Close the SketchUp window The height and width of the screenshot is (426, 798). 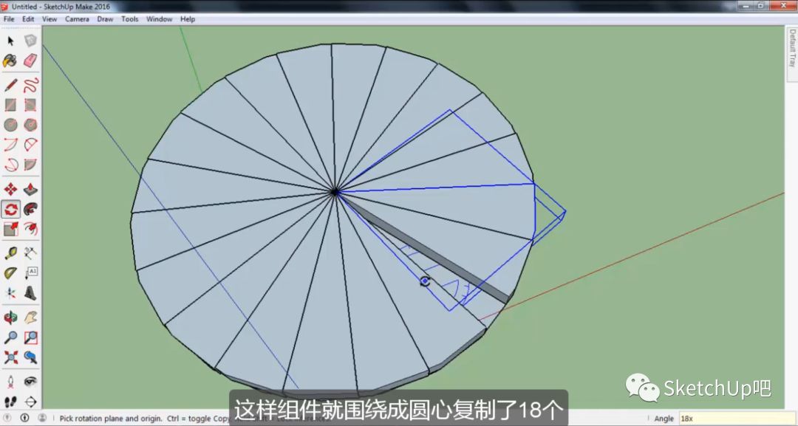pyautogui.click(x=782, y=6)
